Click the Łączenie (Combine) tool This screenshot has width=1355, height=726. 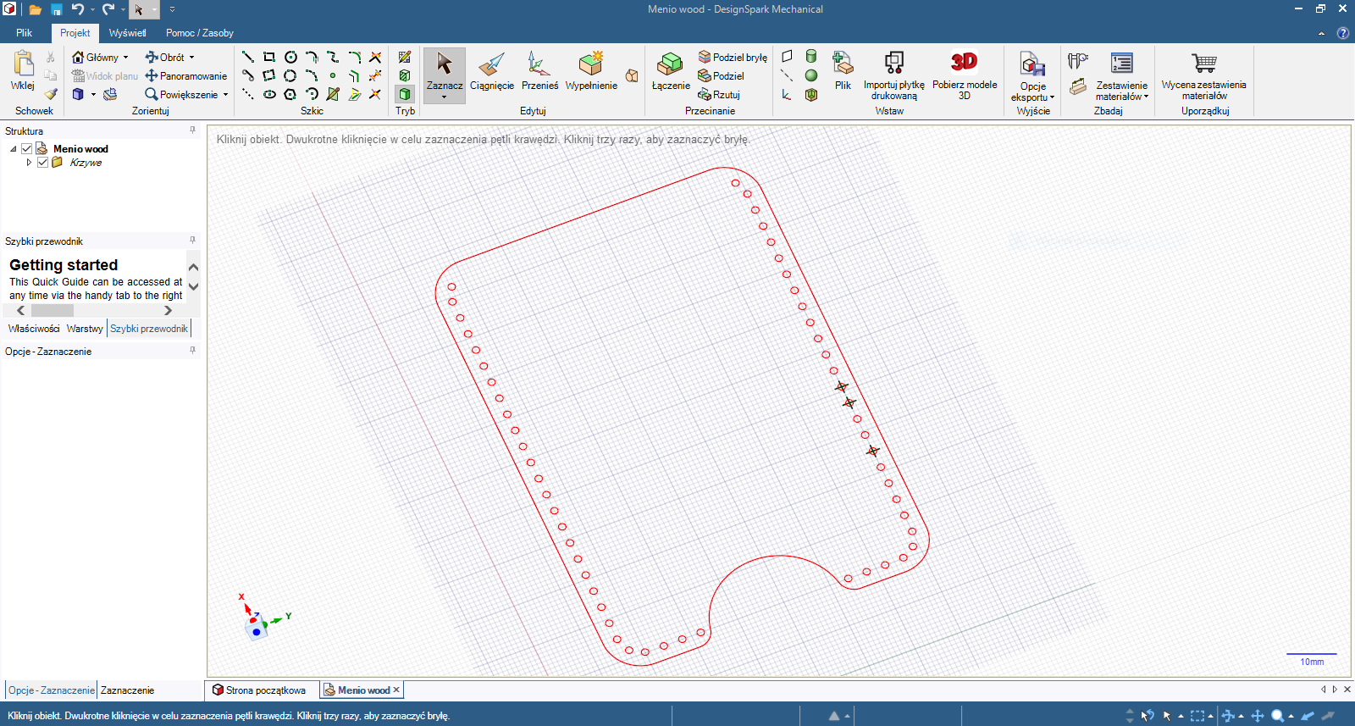point(671,71)
